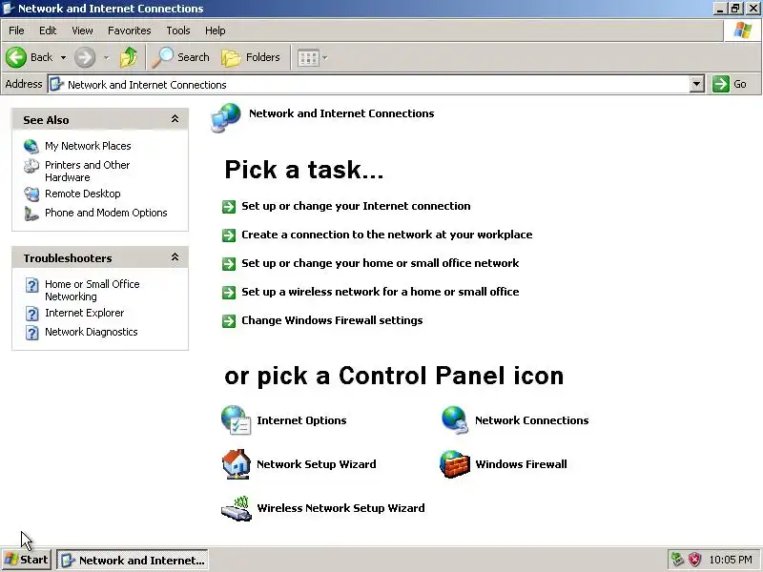Expand the Address bar dropdown

coord(697,84)
